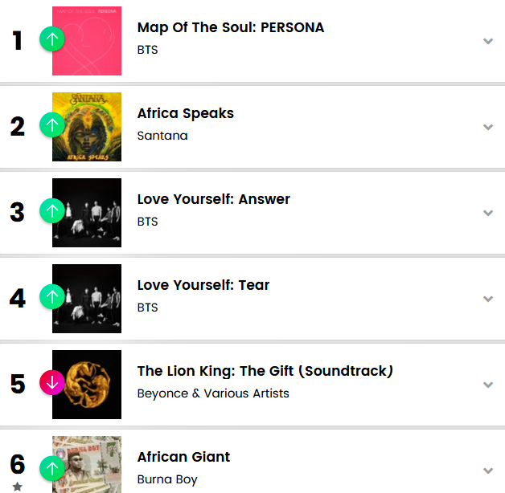Click the green up arrow on Map Of The Soul: PERSONA
Screen dimensions: 505x493
pos(52,39)
